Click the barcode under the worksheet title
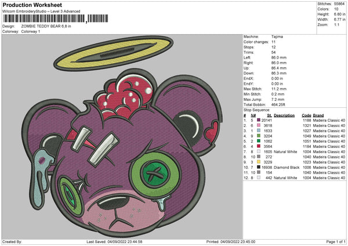Image resolution: width=348 pixels, height=246 pixels. [x=56, y=19]
